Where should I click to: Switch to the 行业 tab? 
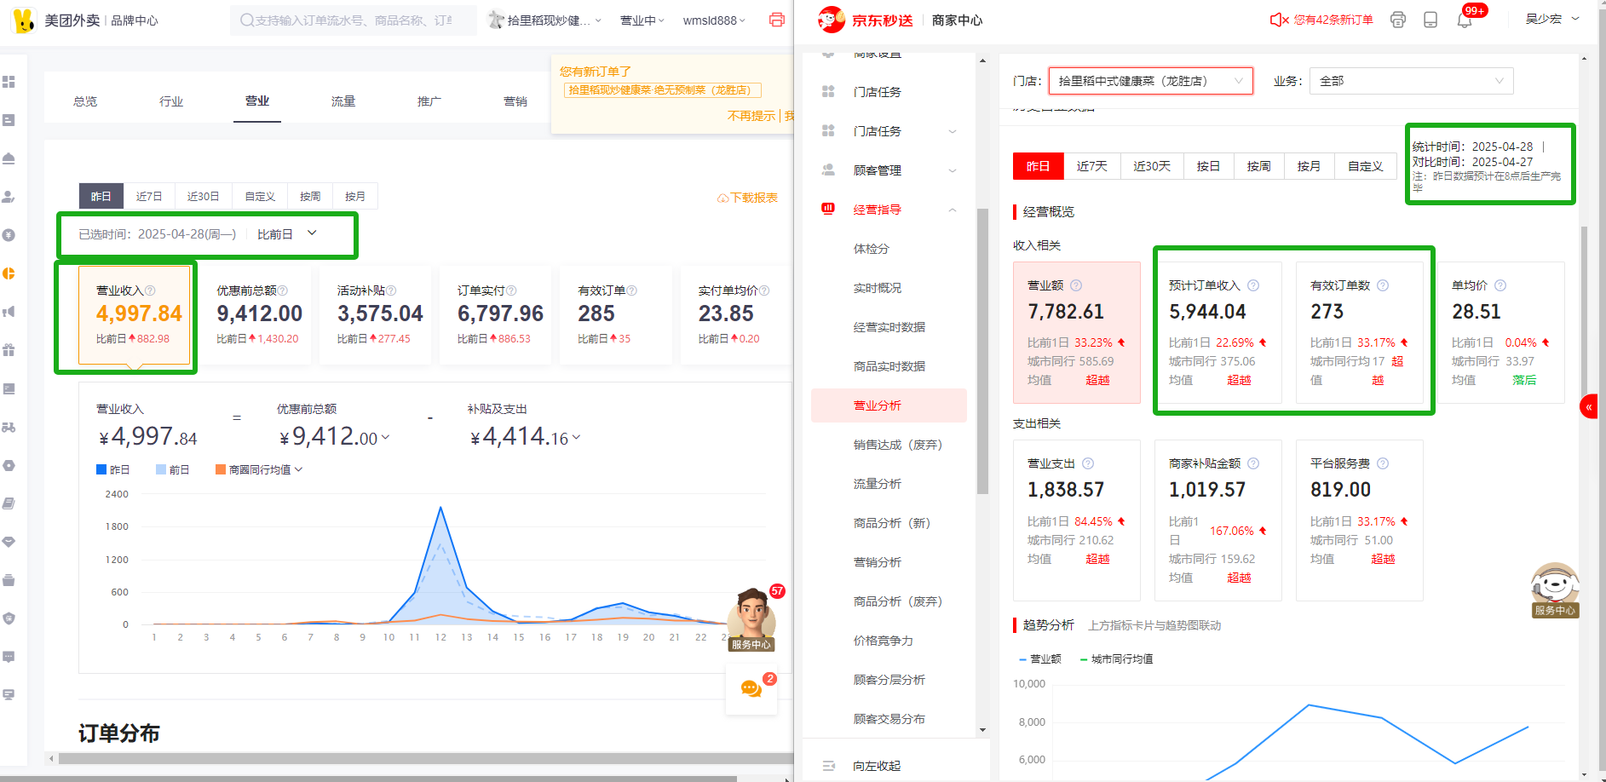pos(171,101)
